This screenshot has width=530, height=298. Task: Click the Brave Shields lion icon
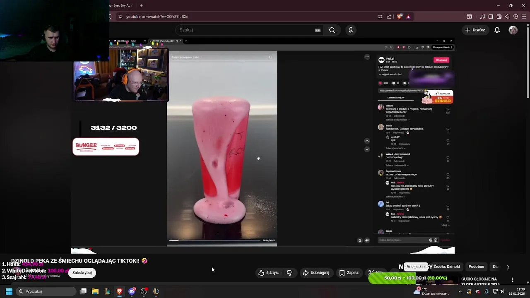tap(399, 17)
